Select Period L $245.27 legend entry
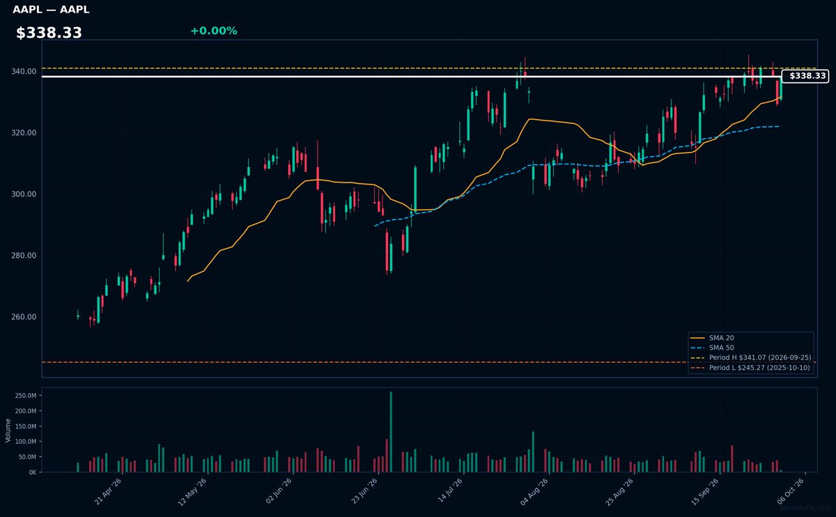836x517 pixels. pyautogui.click(x=751, y=367)
